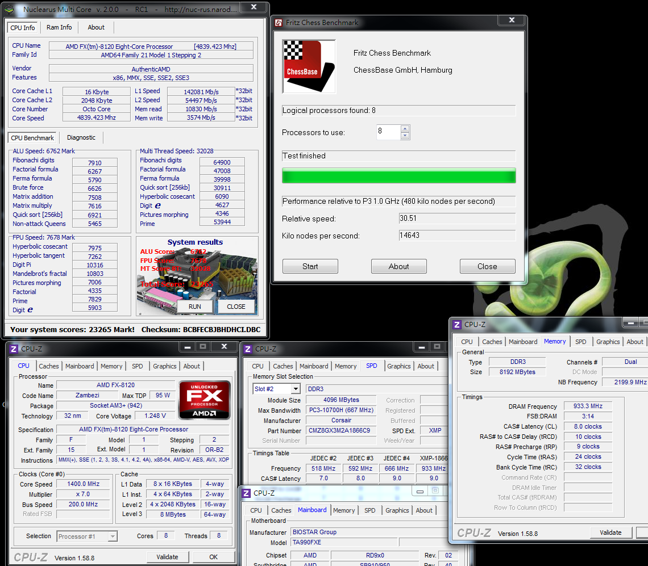Open Graphics tab in CPU-Z CPU window

click(164, 366)
